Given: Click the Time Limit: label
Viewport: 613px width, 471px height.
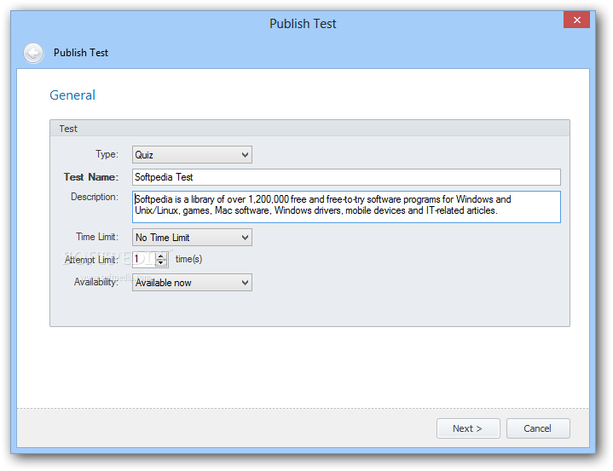Looking at the screenshot, I should click(x=97, y=237).
